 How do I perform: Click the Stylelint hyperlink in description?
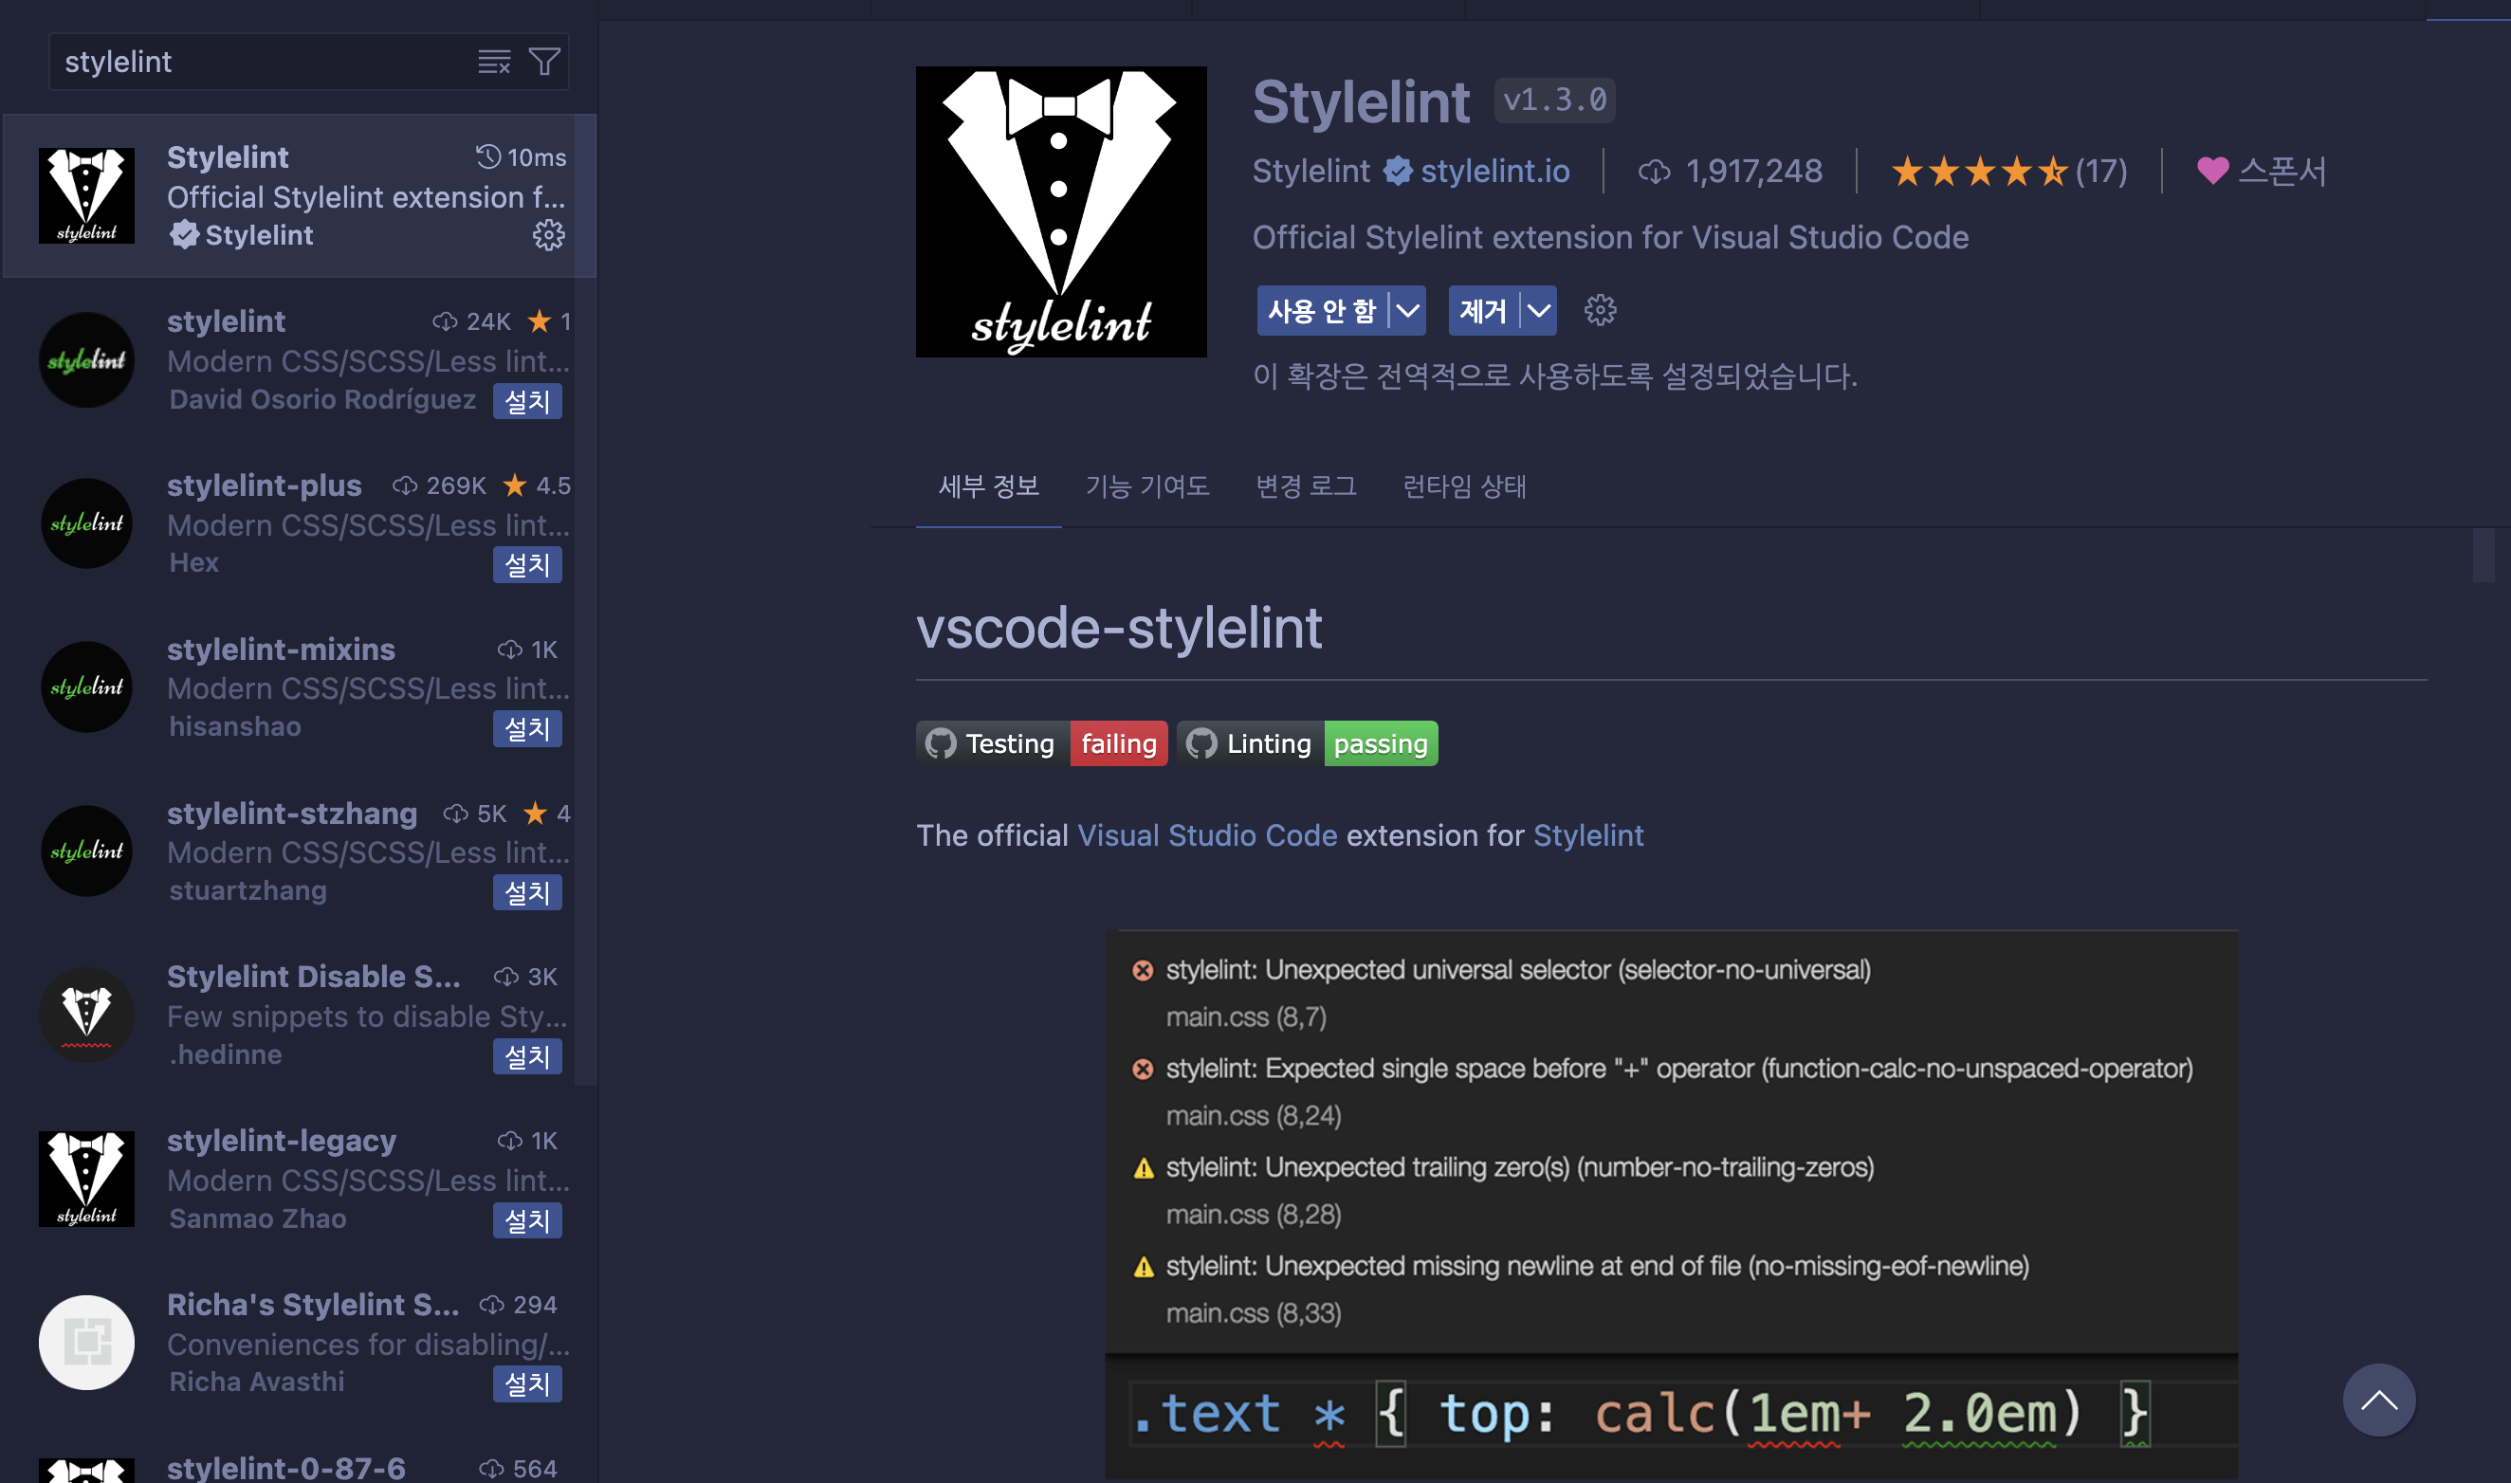coord(1588,832)
